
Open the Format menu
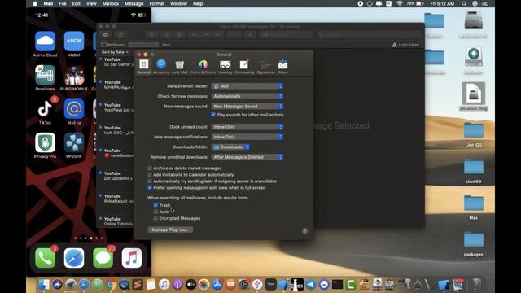coord(157,3)
